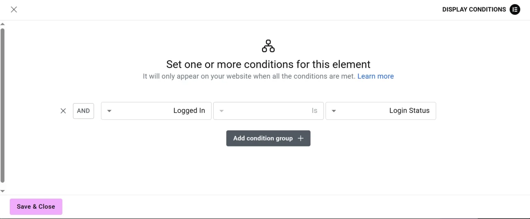Click the vertical scrollbar thumb
The image size is (530, 219).
[2, 105]
